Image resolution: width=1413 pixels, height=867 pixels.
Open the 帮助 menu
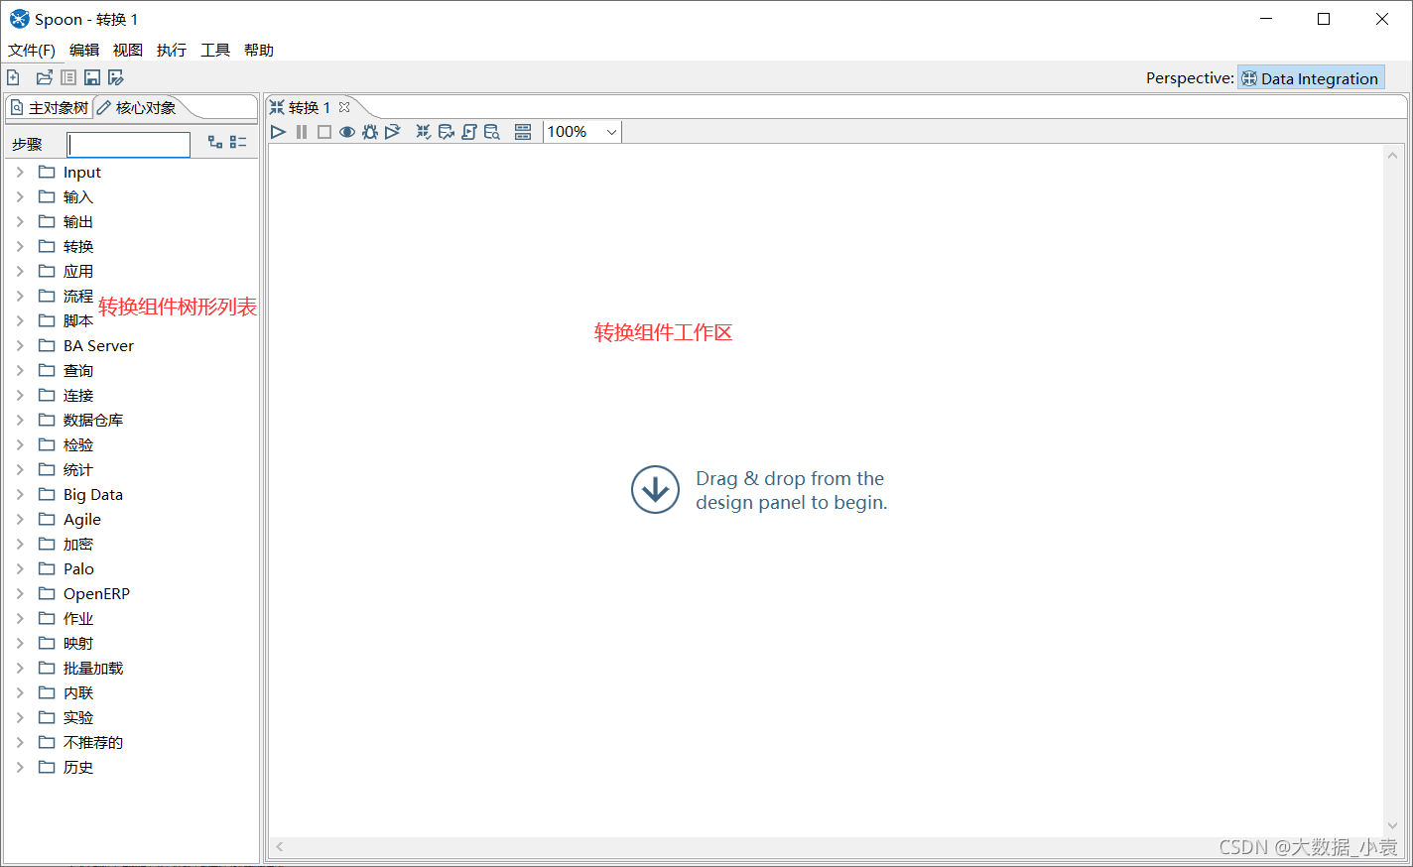259,51
